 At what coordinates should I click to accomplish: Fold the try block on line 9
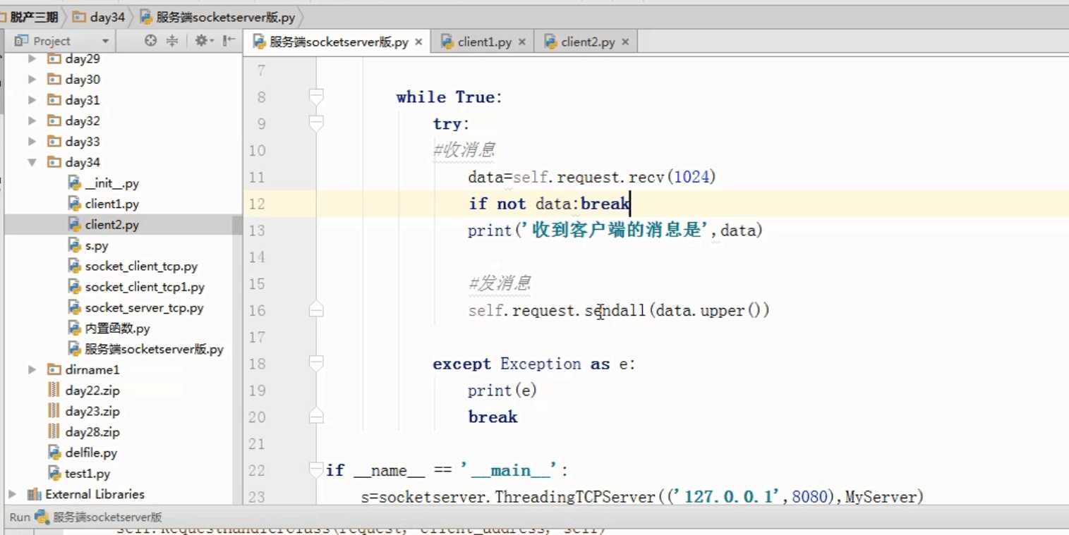point(316,123)
